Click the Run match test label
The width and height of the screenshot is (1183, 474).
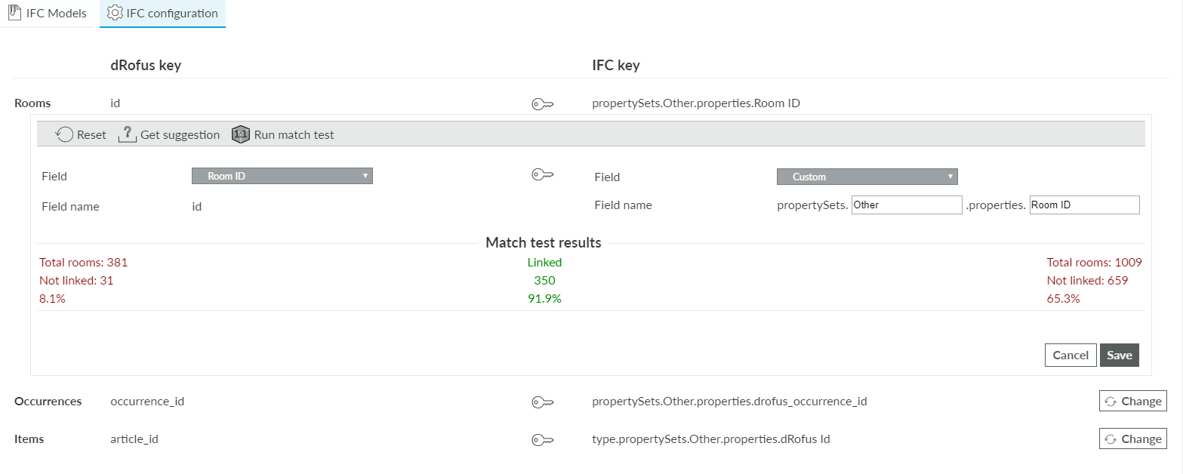294,135
